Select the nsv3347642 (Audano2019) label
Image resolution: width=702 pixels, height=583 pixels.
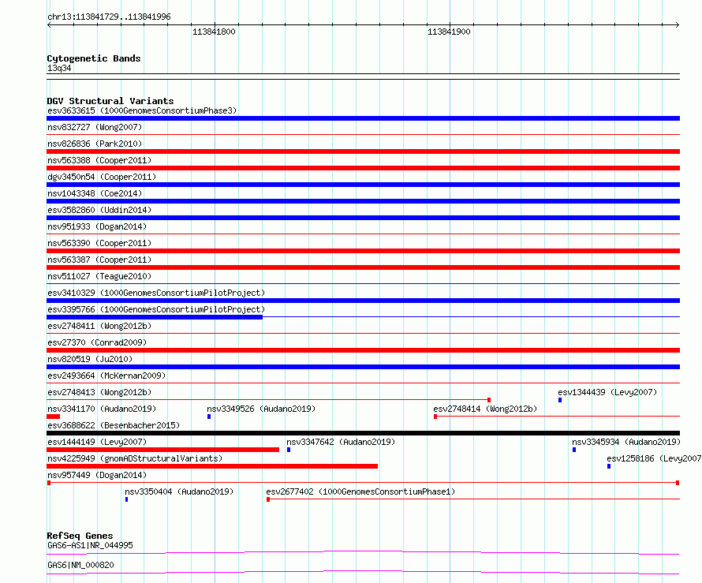341,442
